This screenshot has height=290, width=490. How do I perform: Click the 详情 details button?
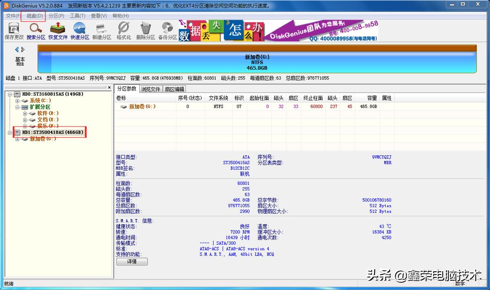(131, 261)
